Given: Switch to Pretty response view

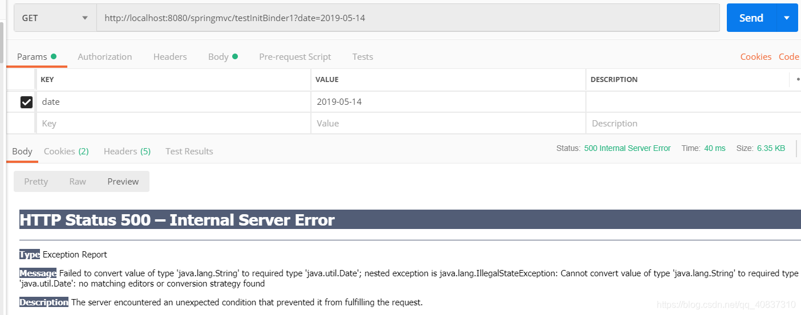Looking at the screenshot, I should pyautogui.click(x=36, y=181).
